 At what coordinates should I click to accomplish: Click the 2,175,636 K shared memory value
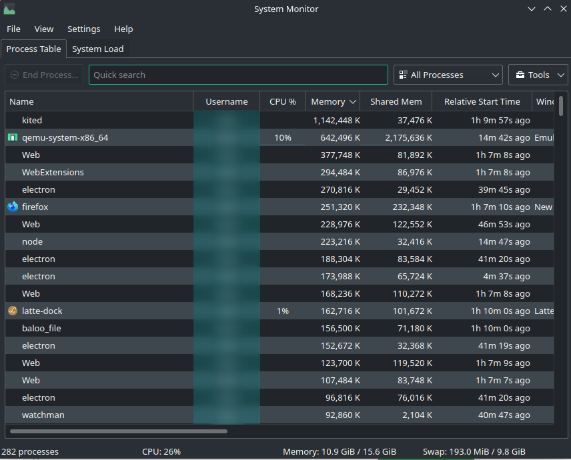click(409, 137)
